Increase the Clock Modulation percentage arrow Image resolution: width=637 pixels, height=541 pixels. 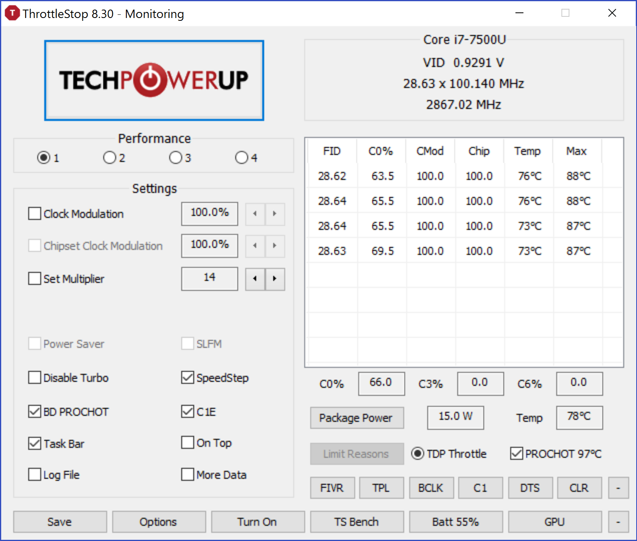point(275,214)
